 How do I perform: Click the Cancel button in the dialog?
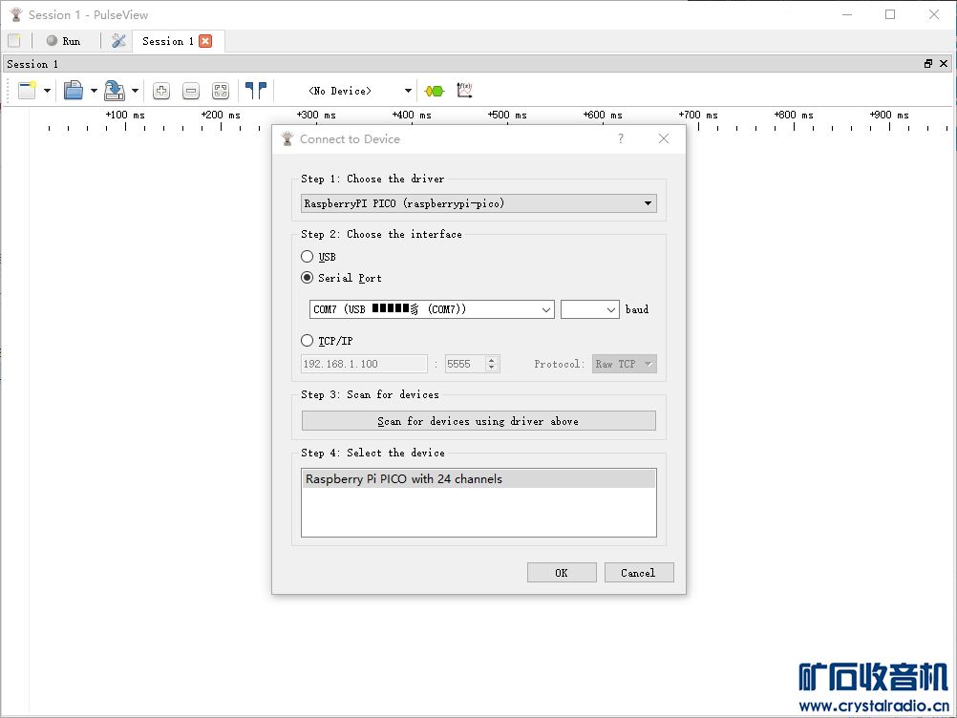click(638, 573)
